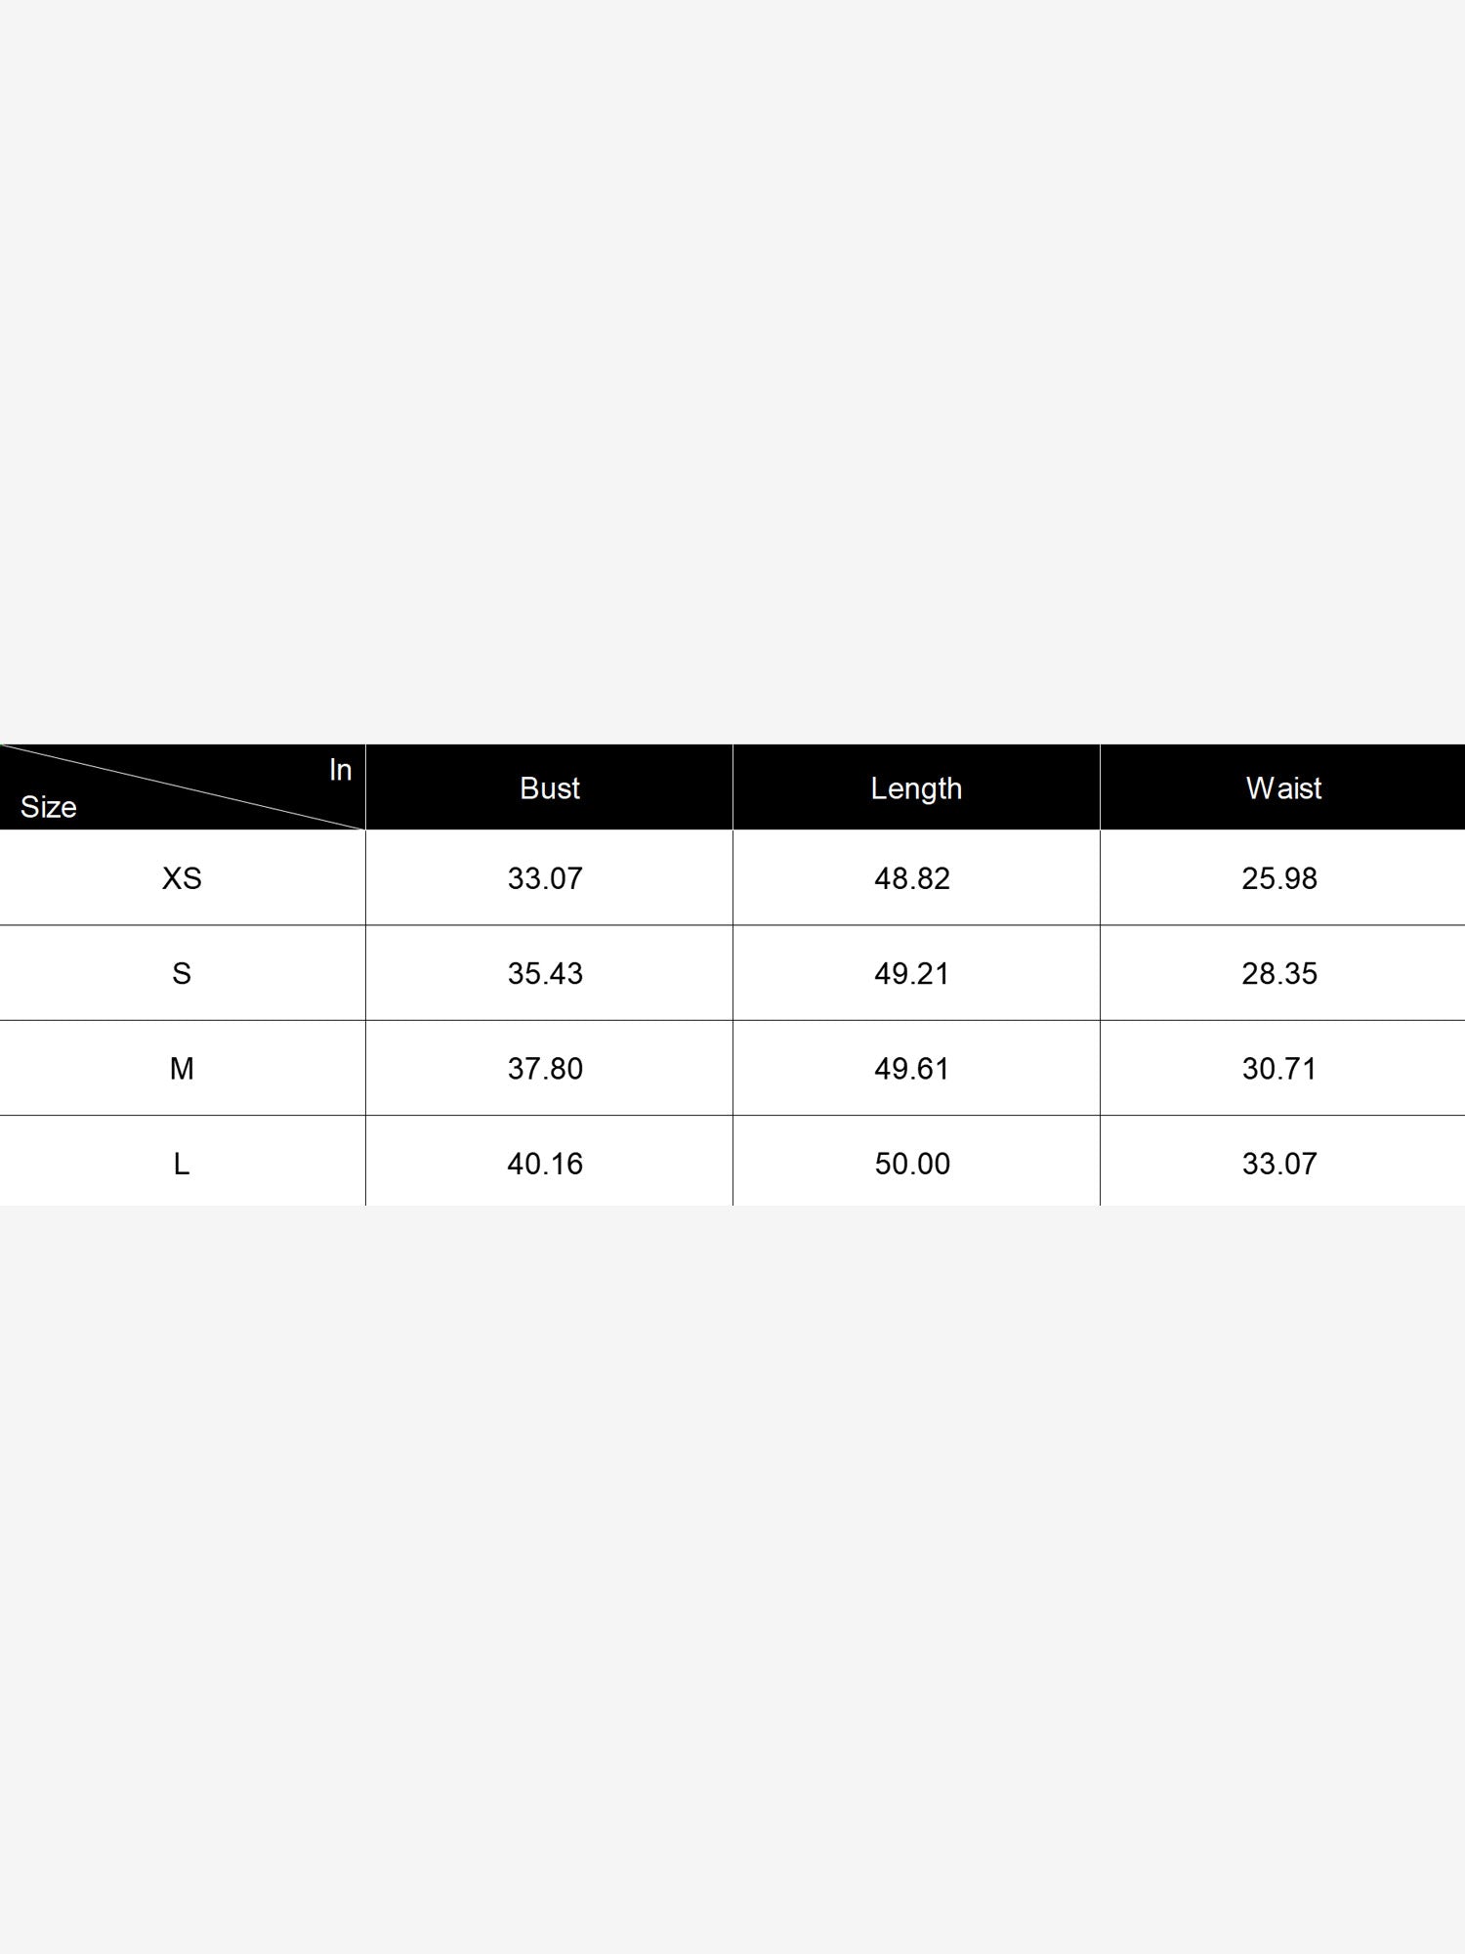Click the S waist value 28.35
The width and height of the screenshot is (1465, 1954).
tap(1279, 973)
